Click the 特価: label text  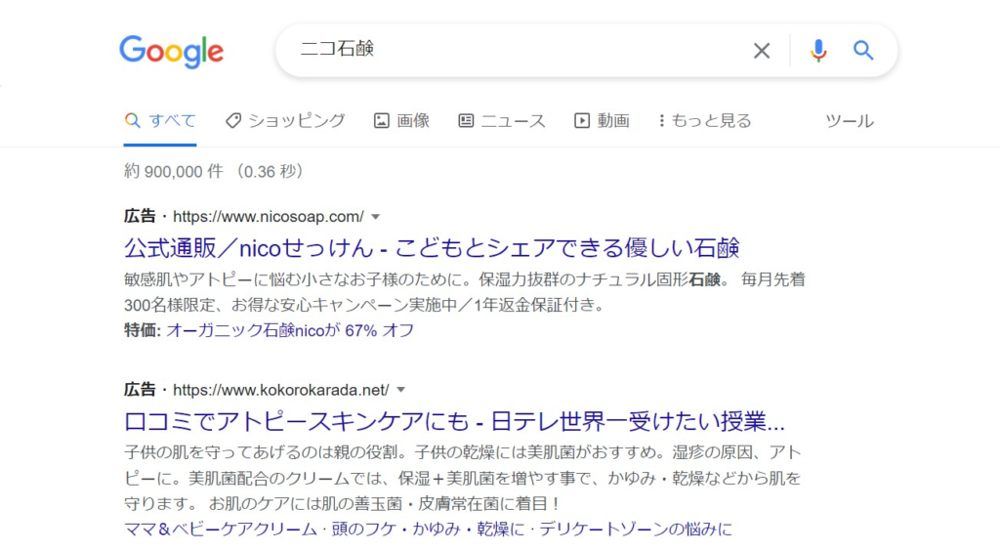click(143, 330)
